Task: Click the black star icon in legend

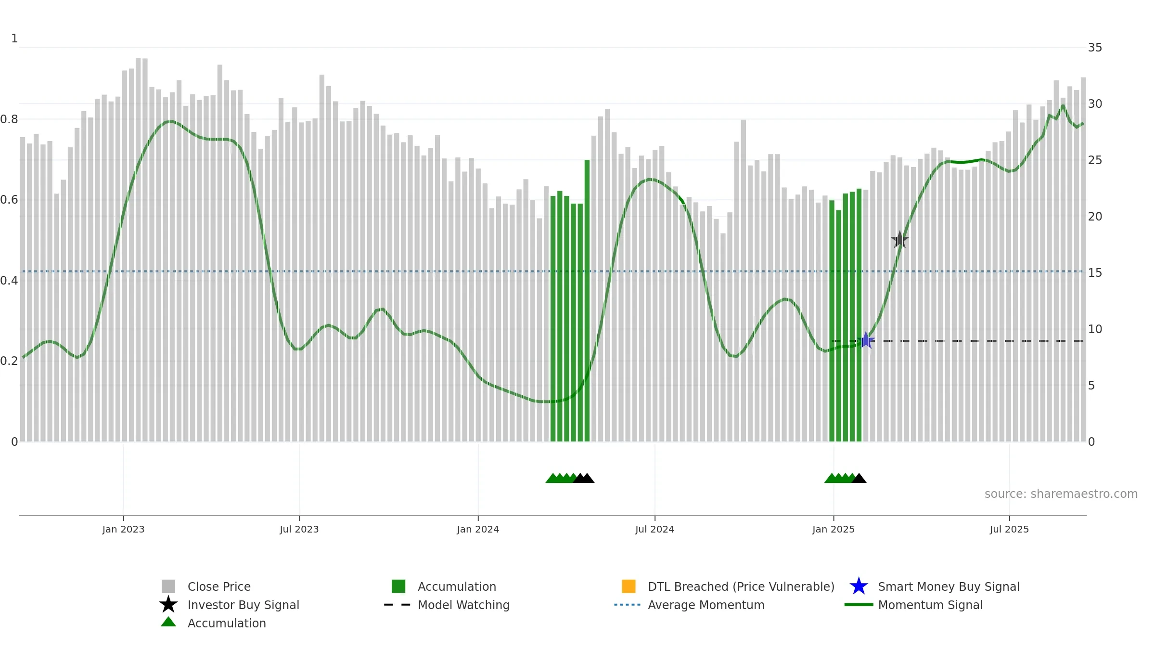Action: 168,605
